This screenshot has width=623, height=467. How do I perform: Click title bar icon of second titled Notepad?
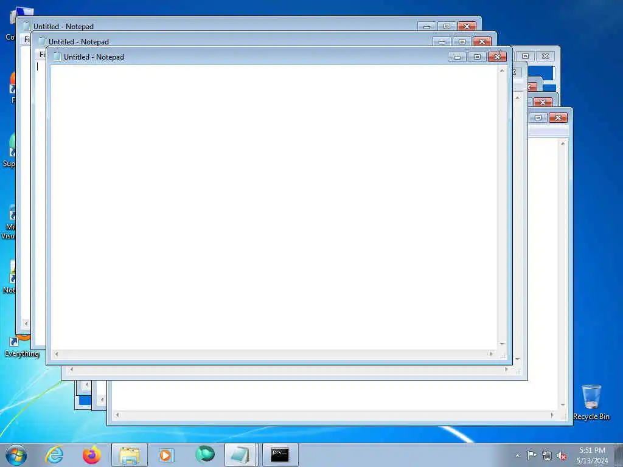tap(42, 42)
